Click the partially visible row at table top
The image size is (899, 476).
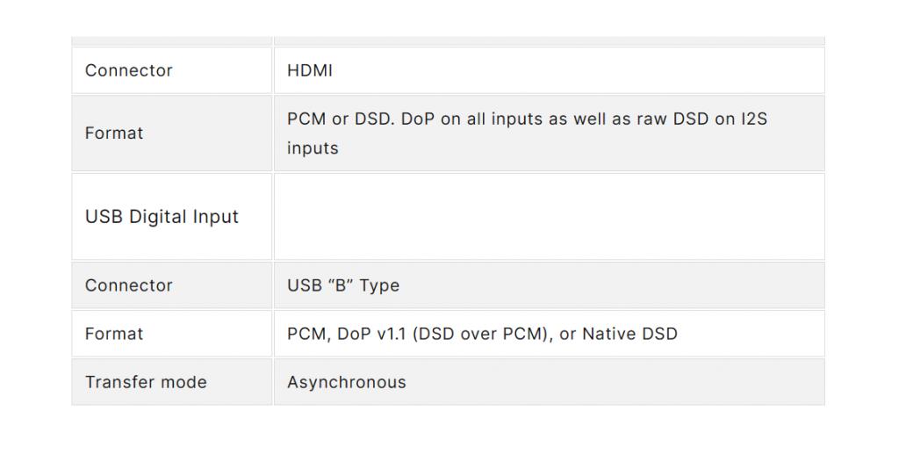click(x=448, y=40)
